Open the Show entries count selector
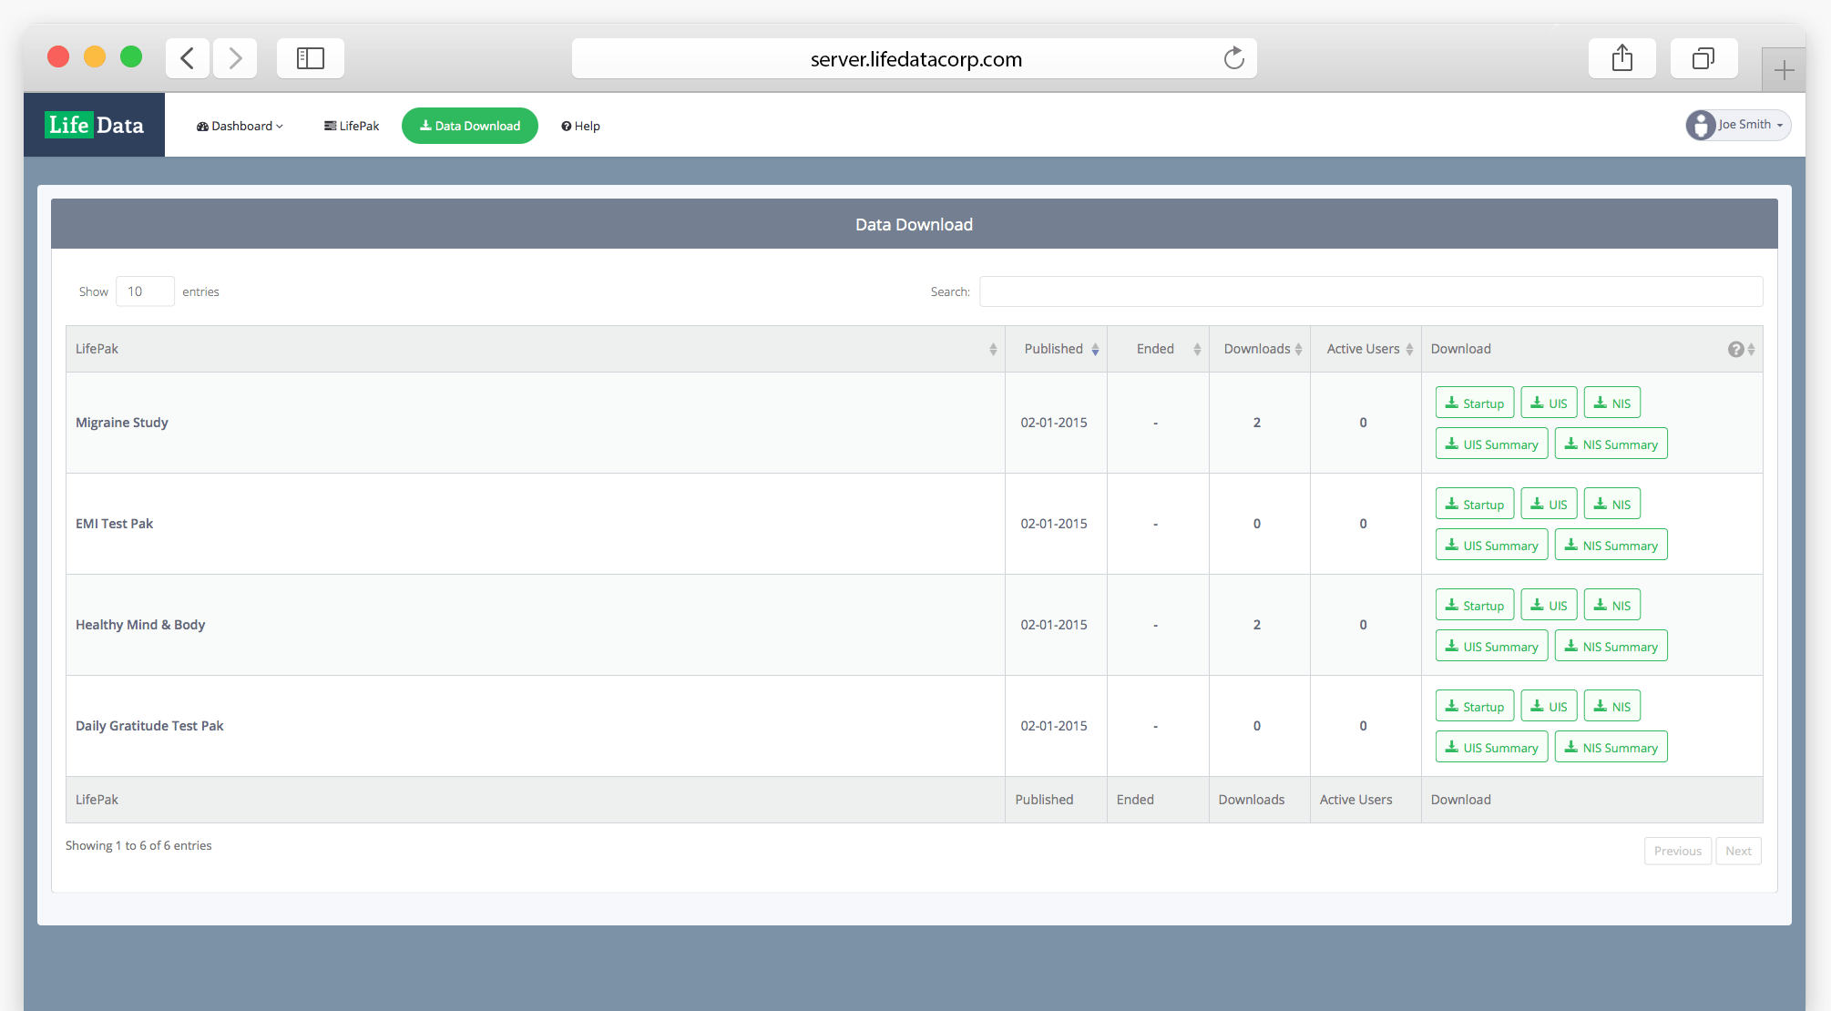Screen dimensions: 1831x1011 pos(145,291)
